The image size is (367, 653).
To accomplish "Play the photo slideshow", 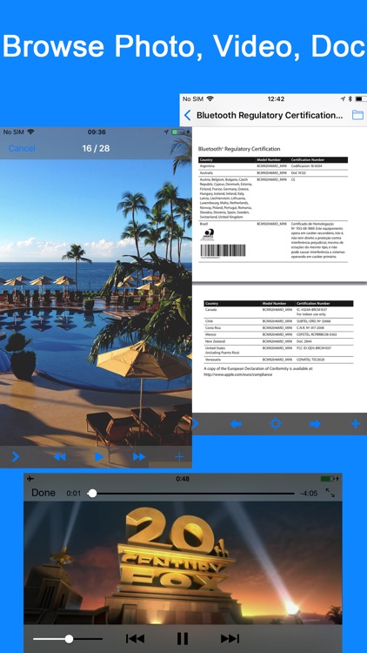I will tap(98, 457).
